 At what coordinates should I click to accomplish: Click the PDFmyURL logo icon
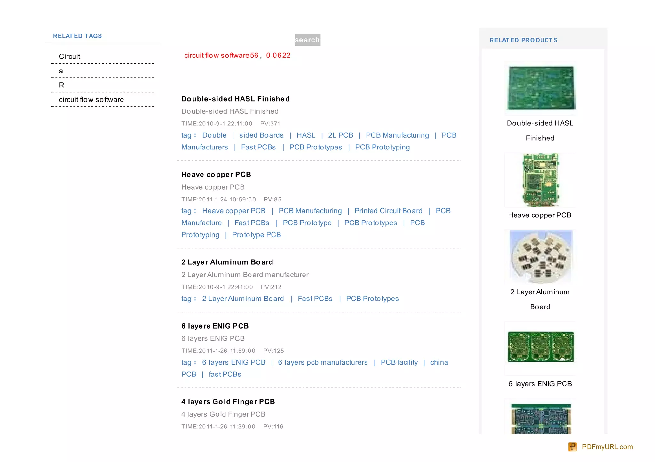coord(572,447)
